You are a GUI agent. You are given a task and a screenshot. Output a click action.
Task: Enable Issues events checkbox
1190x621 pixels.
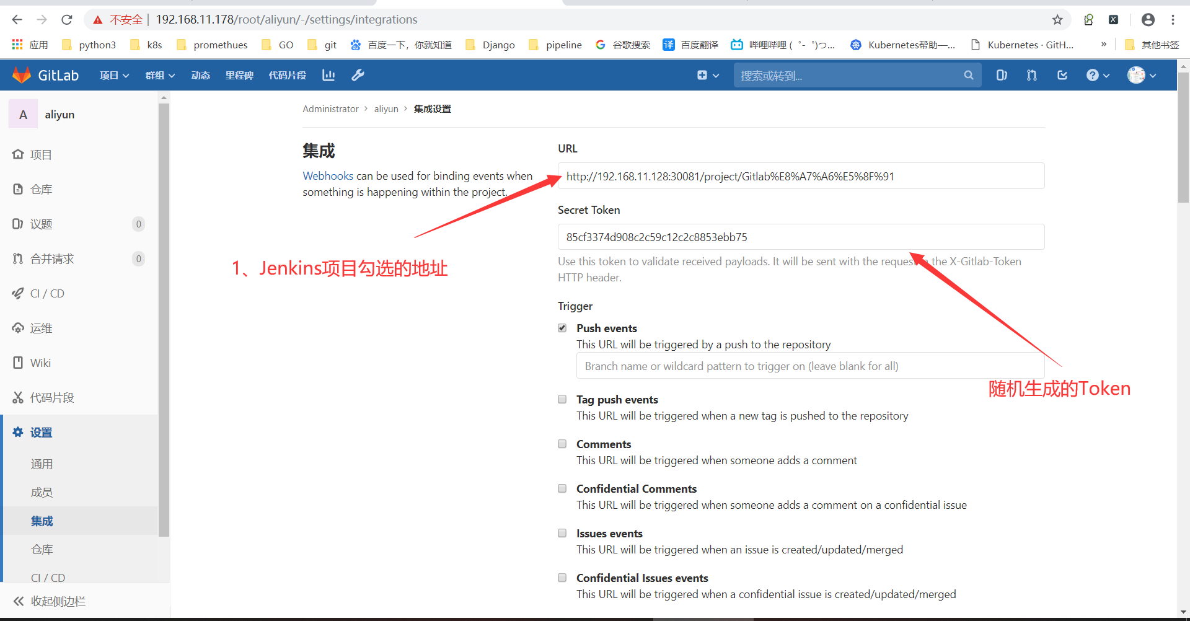point(562,533)
